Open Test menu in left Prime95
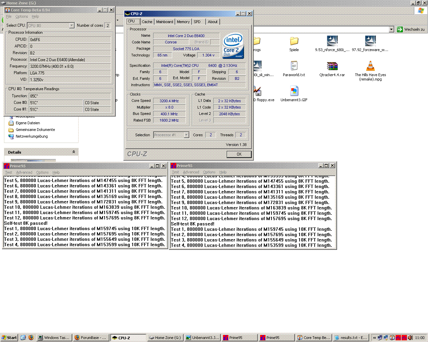 pos(9,172)
